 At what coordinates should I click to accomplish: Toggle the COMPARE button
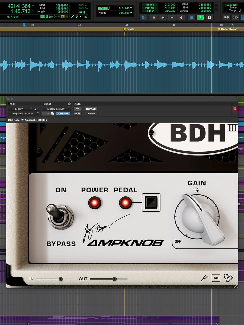tap(63, 113)
